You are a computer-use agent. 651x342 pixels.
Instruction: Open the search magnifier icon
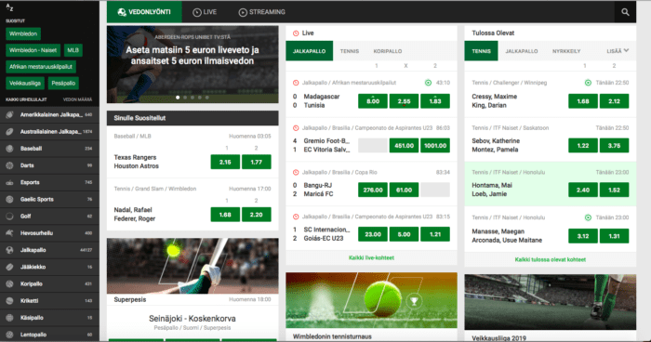pos(625,12)
